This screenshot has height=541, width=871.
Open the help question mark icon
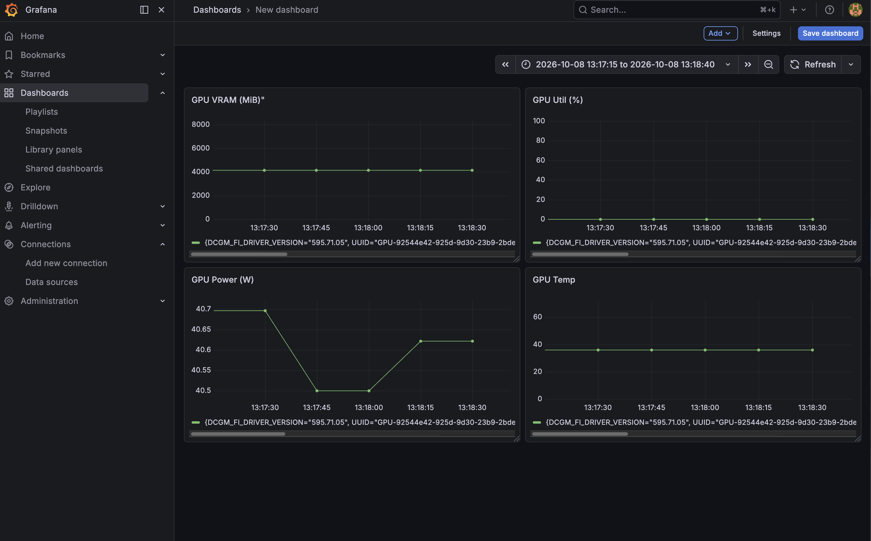[x=830, y=10]
